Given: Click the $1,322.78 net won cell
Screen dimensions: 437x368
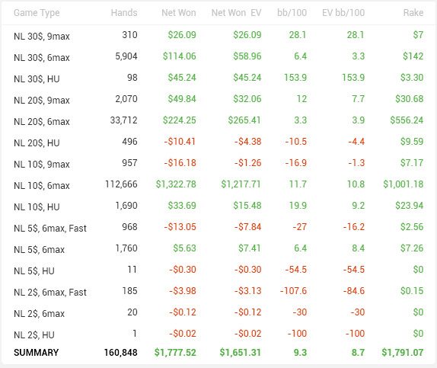Looking at the screenshot, I should 176,184.
